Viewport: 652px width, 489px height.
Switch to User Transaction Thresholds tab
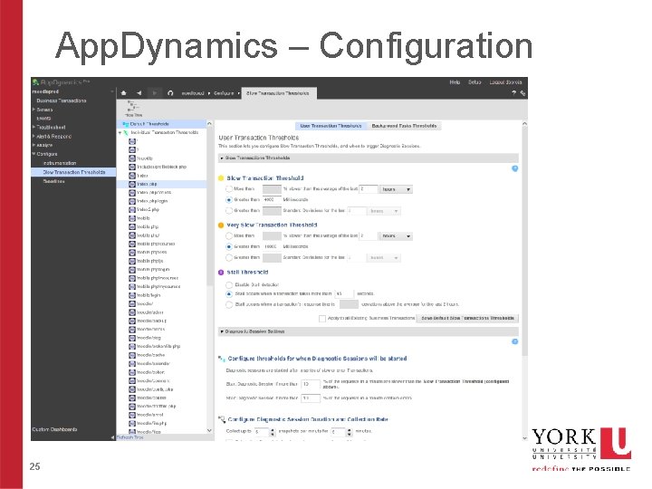point(331,126)
